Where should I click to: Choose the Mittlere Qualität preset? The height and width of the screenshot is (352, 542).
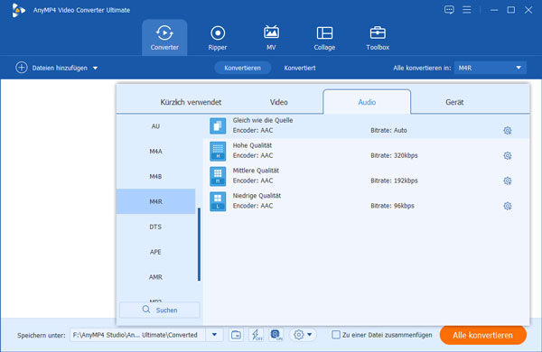367,176
